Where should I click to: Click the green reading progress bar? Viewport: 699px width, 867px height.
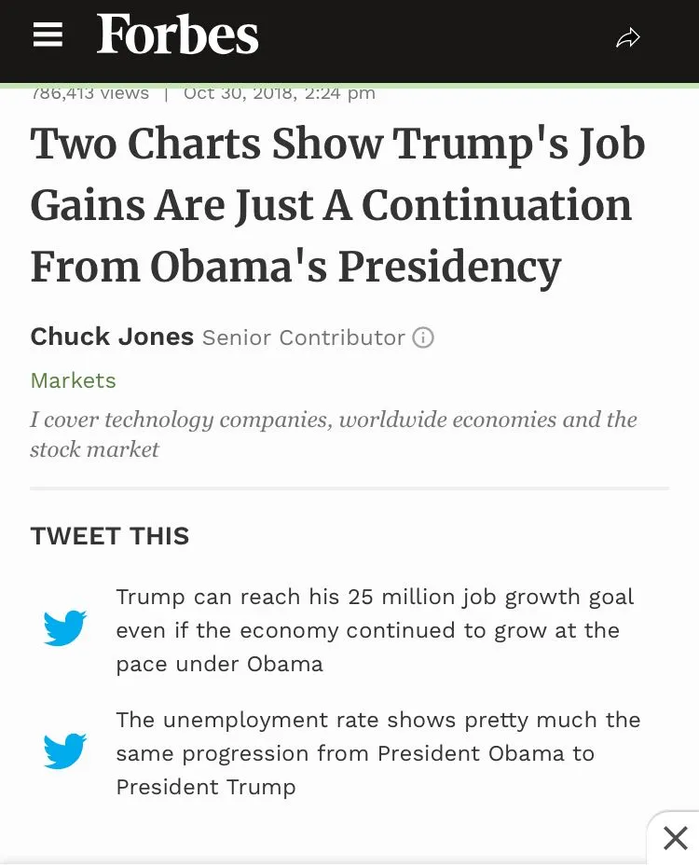[349, 85]
